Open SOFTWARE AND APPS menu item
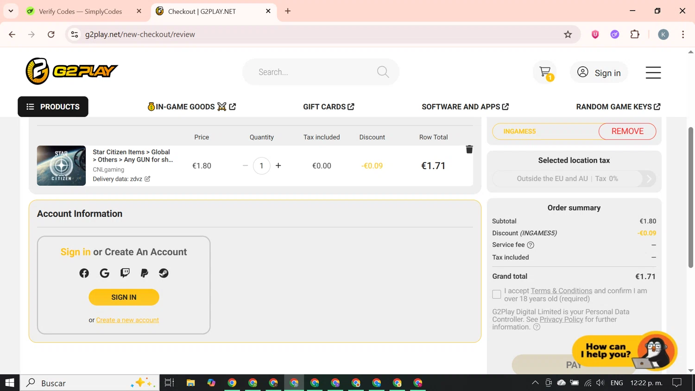The height and width of the screenshot is (391, 695). 465,107
